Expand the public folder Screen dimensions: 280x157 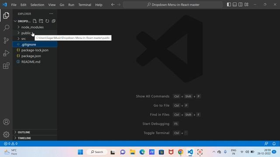point(35,33)
